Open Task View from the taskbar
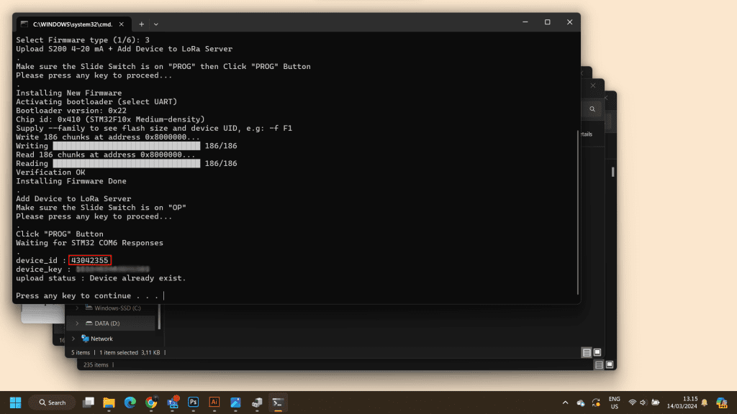Viewport: 737px width, 414px height. pyautogui.click(x=88, y=402)
